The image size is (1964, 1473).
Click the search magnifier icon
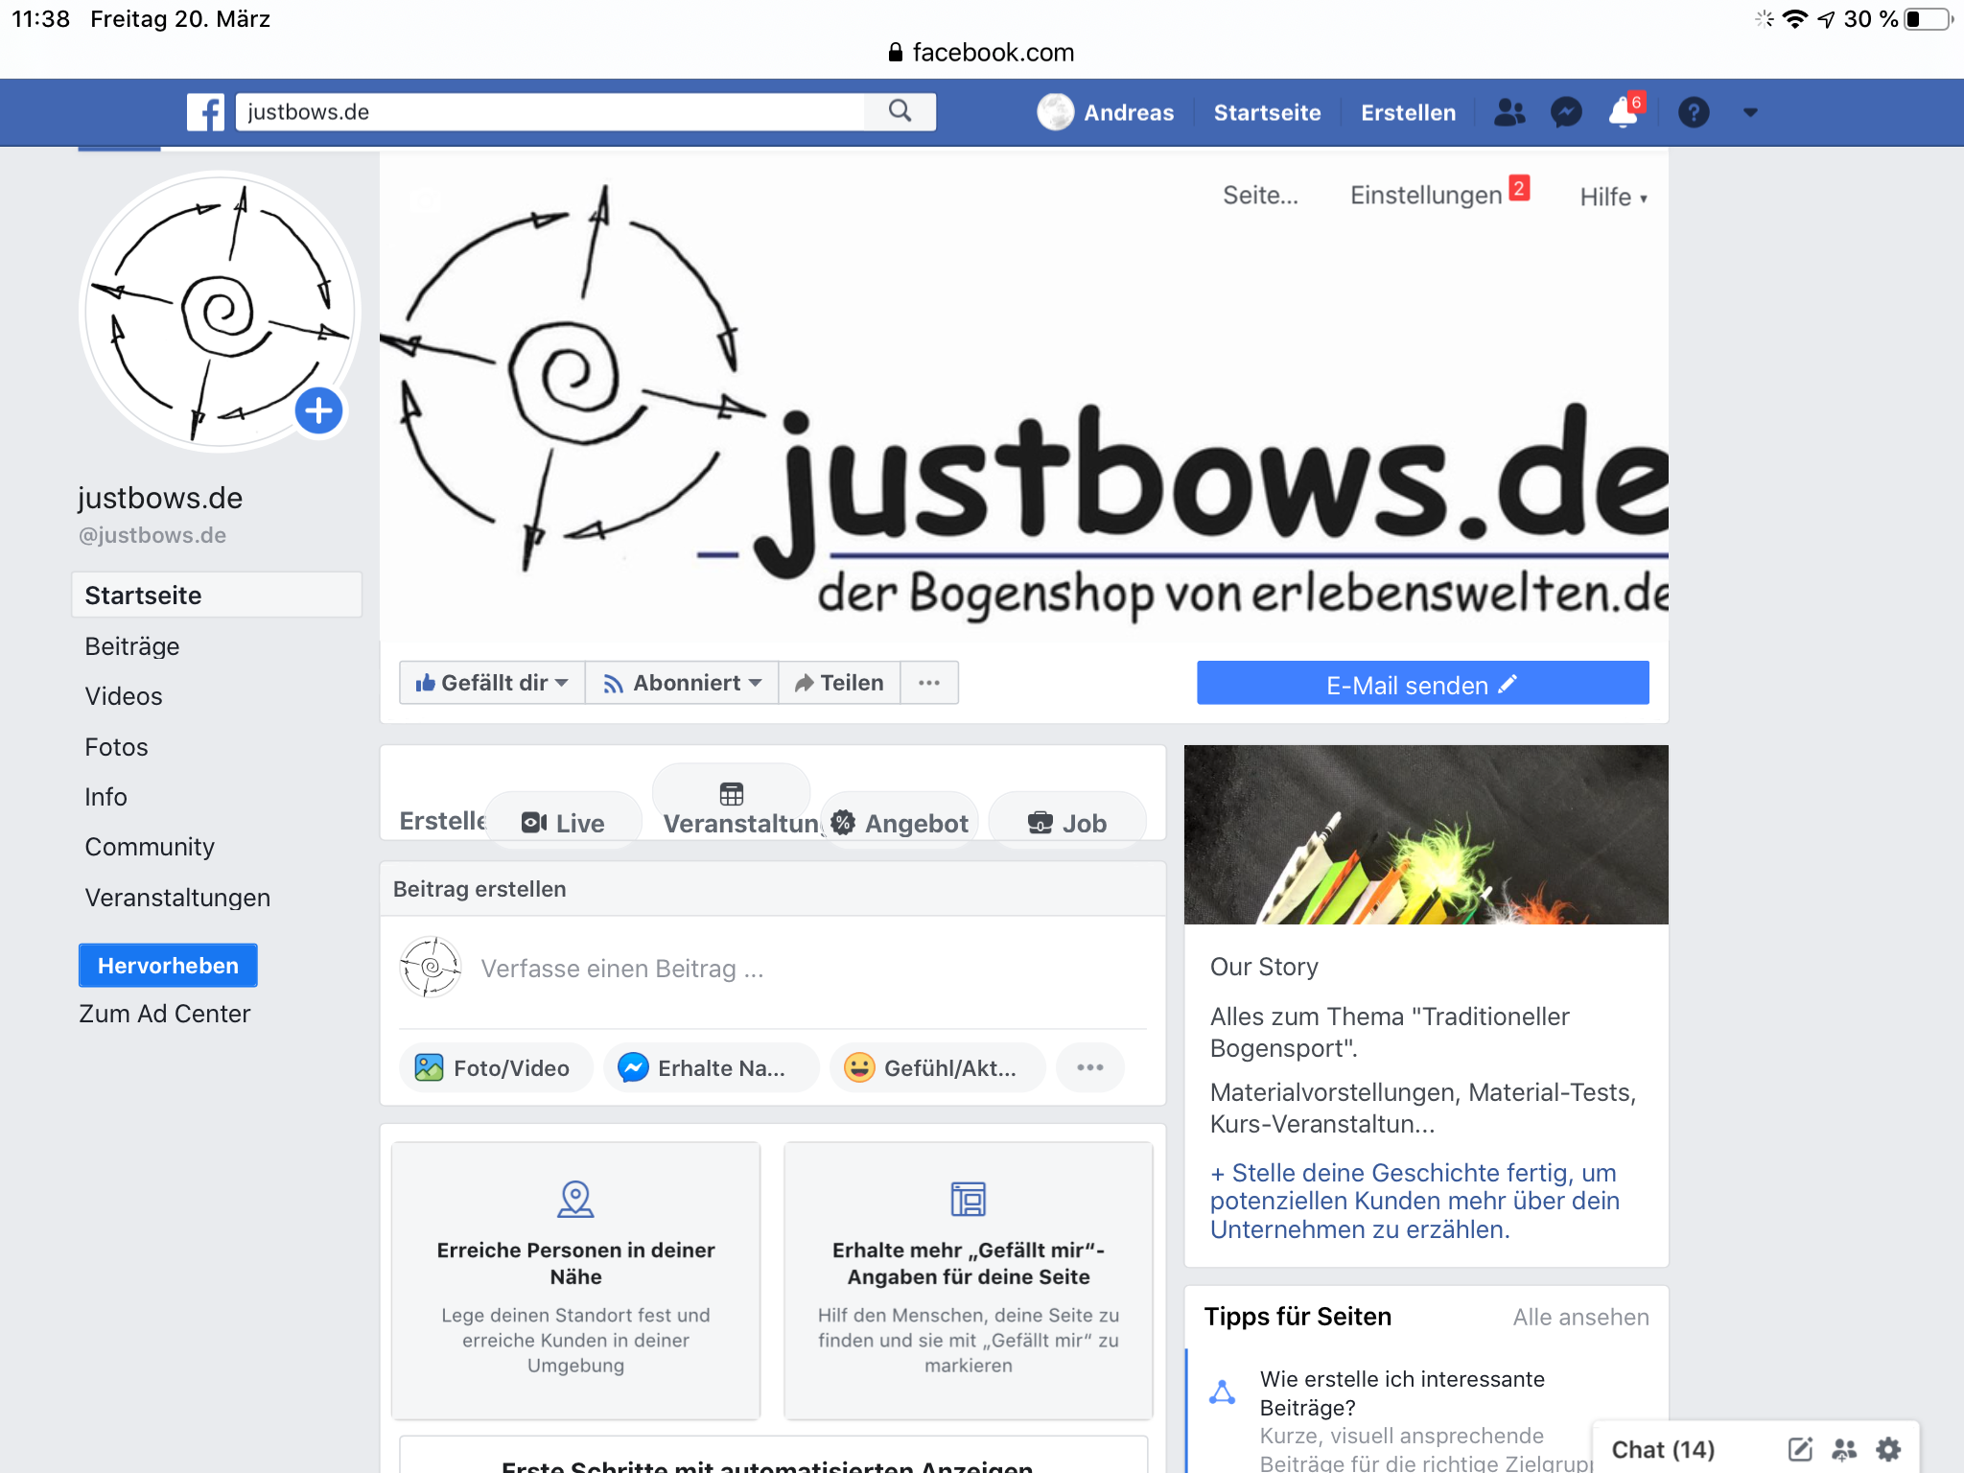[900, 111]
